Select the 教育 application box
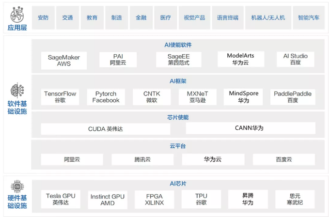This screenshot has width=329, height=217. point(92,17)
